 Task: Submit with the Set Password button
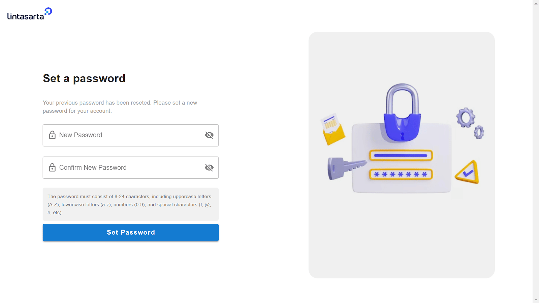pos(130,233)
